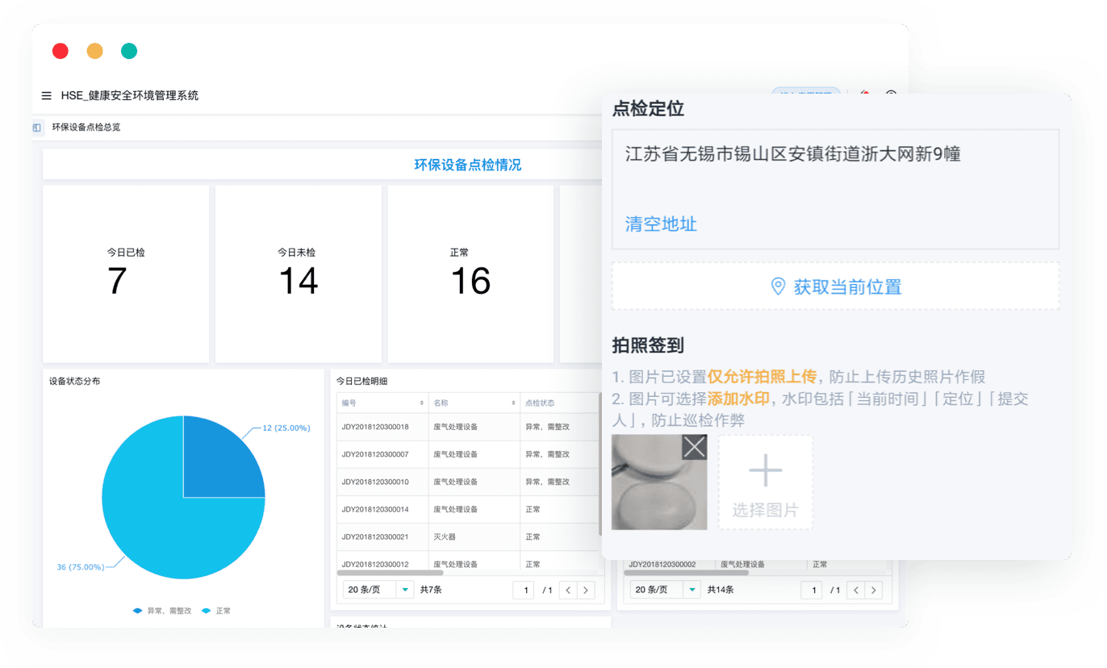Go to previous page in 今日已检明细 table
This screenshot has height=668, width=1107.
568,591
